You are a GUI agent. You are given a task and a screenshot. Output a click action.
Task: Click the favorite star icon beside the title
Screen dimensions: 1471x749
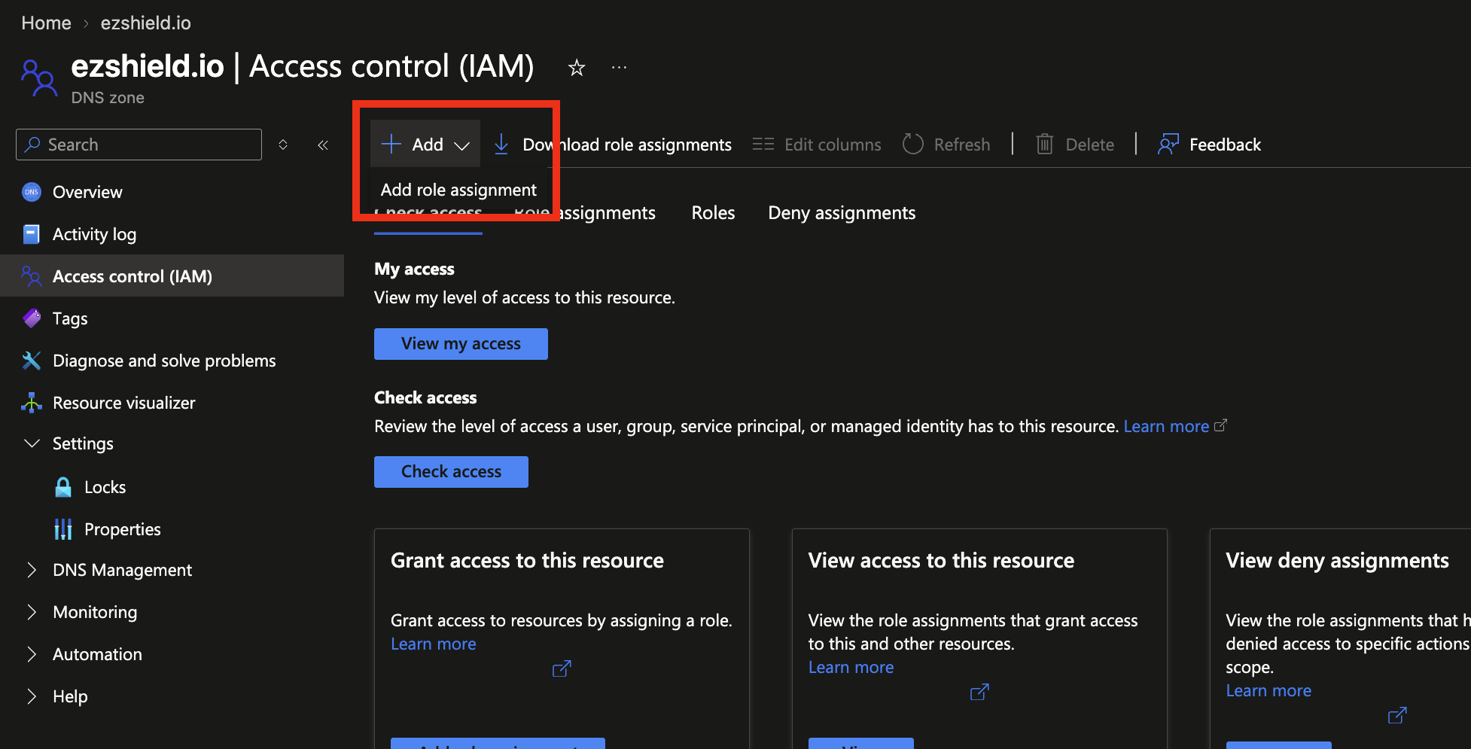[x=577, y=68]
